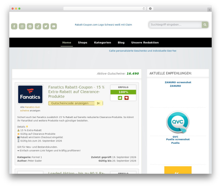Viewport: 221px width, 187px height.
Task: Click the 100% success bar
Action: tap(123, 92)
